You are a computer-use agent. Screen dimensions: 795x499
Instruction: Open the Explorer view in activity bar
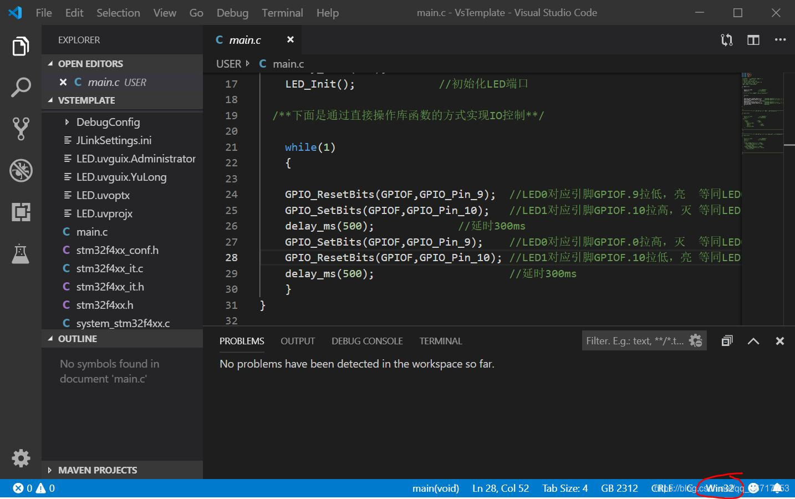[21, 46]
